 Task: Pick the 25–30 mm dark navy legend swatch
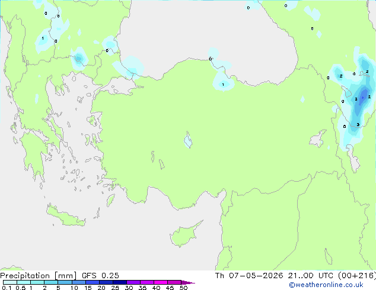click(x=119, y=282)
